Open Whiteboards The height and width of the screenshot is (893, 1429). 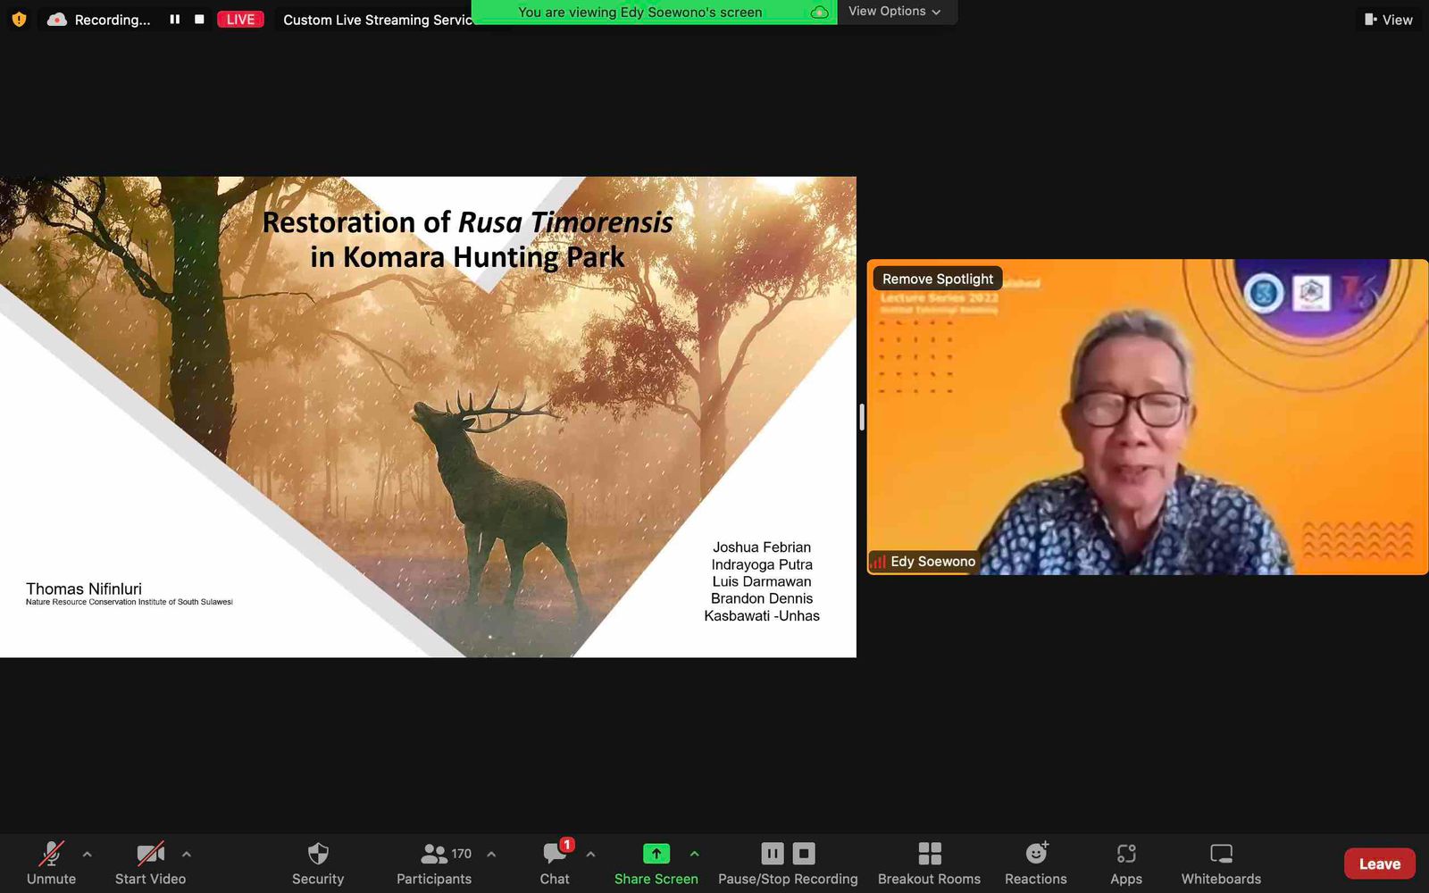pyautogui.click(x=1221, y=863)
